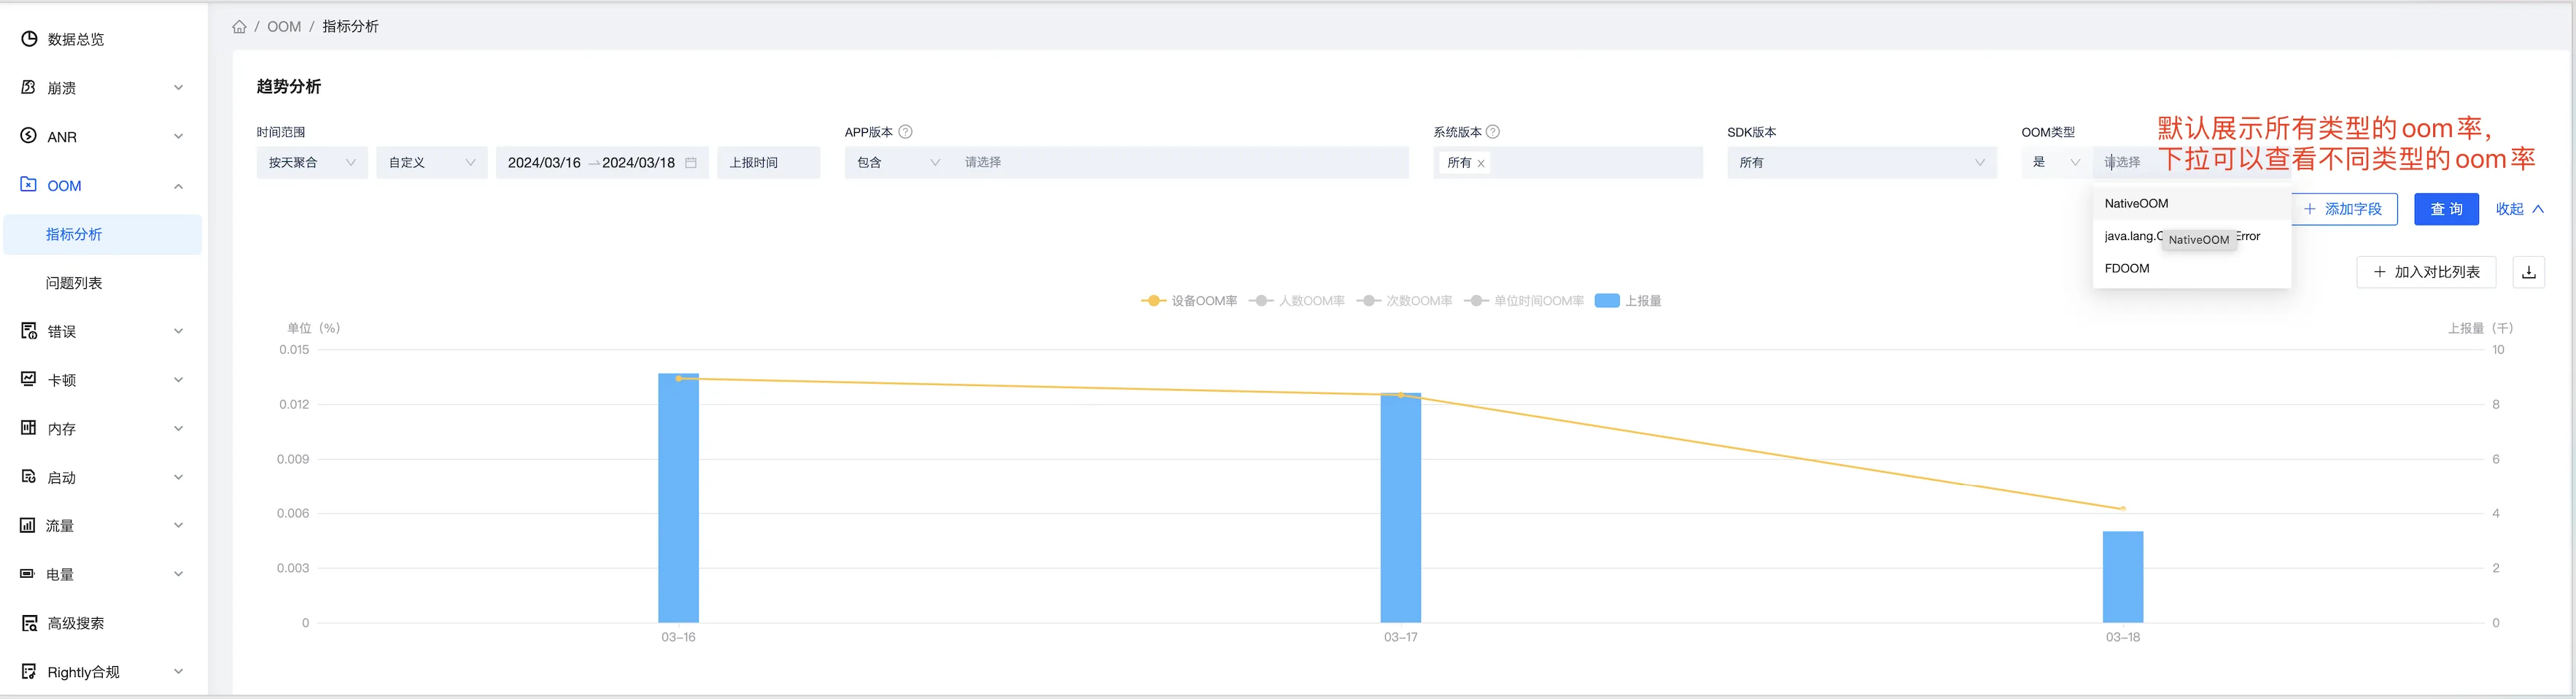Click the 高级搜索 sidebar icon
This screenshot has height=699, width=2576.
click(29, 623)
